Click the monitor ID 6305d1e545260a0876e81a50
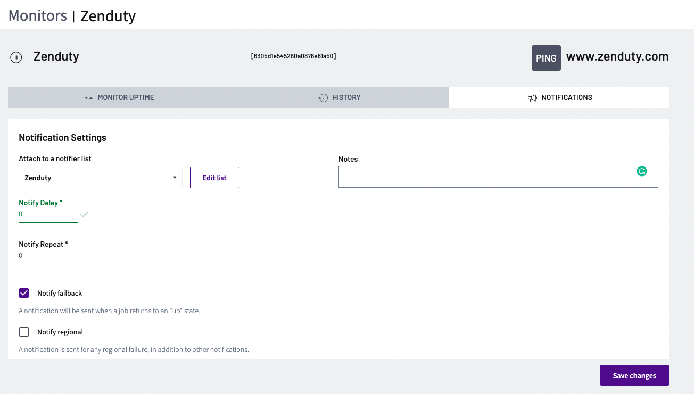 point(293,56)
